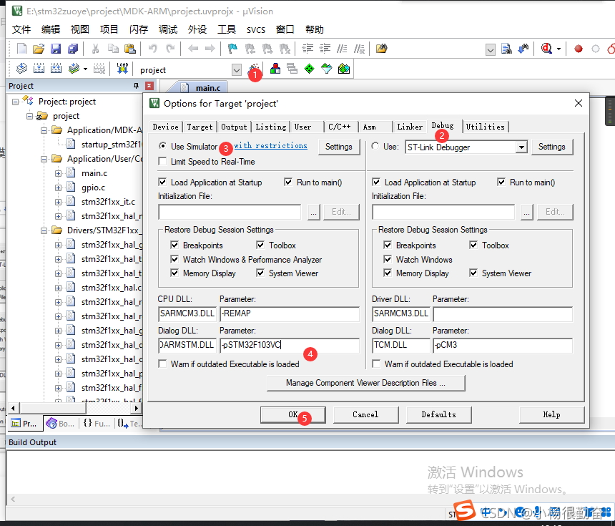
Task: Toggle simulator Run to main() checkbox
Action: [x=288, y=182]
